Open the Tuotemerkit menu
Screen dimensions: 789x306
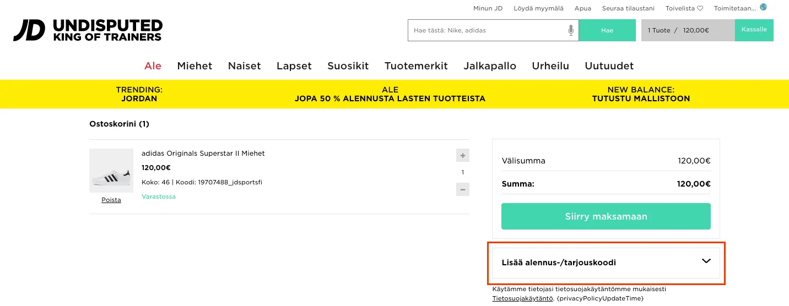coord(416,66)
